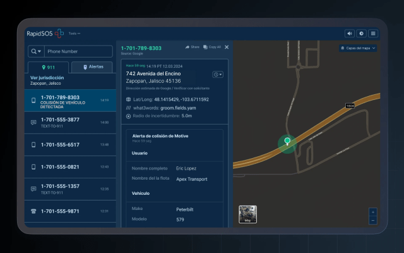
Task: Open the Capas del mapa dropdown
Action: 357,48
